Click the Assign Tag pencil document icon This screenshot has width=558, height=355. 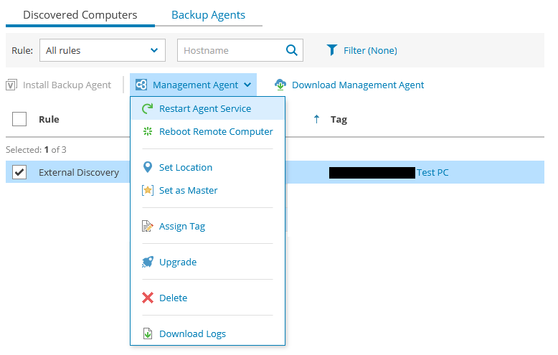[147, 226]
